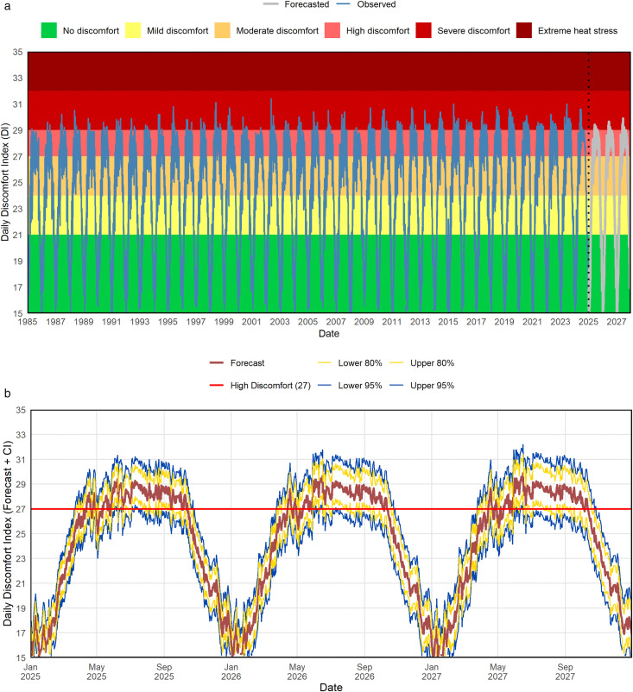Click the dotted vertical forecast-start line at 2025
Image resolution: width=633 pixels, height=692 pixels.
point(588,182)
